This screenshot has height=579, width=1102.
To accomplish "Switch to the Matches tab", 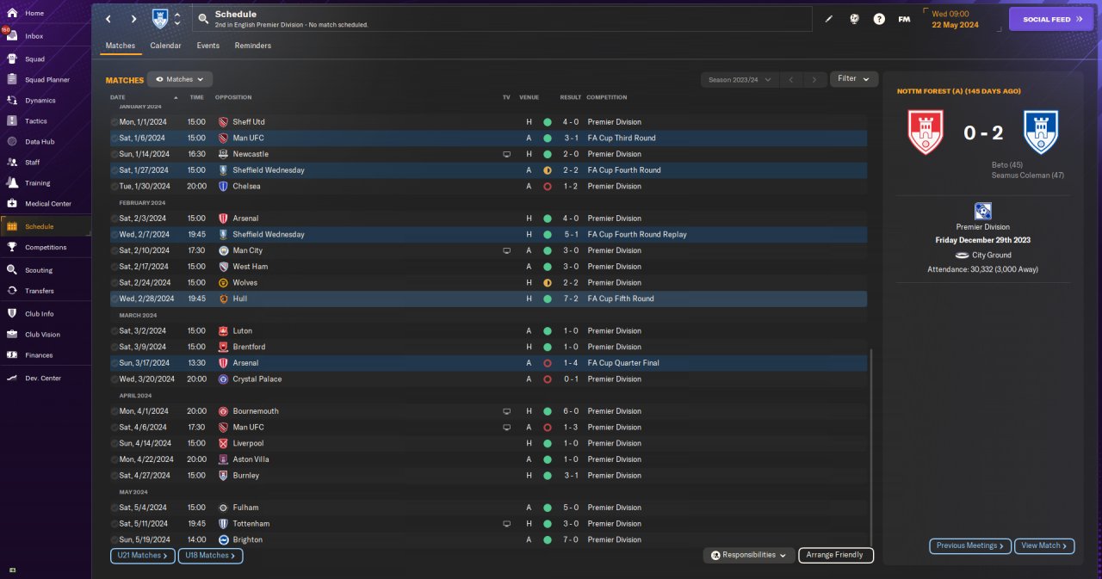I will [121, 46].
